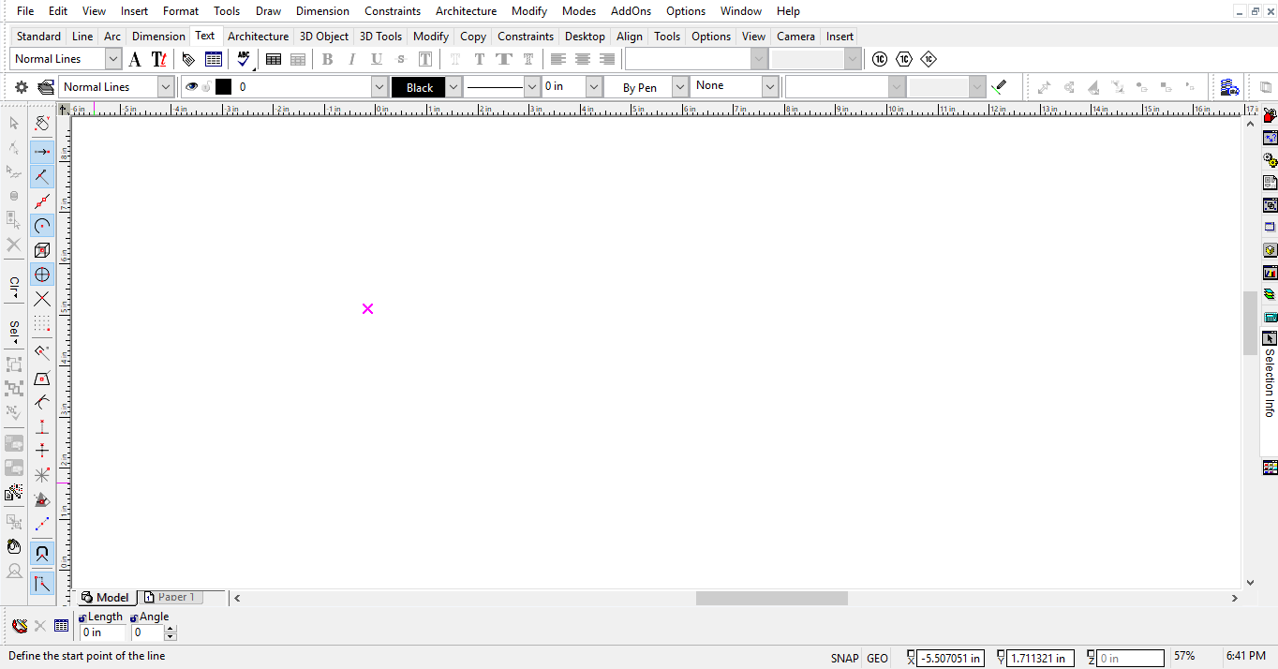The image size is (1278, 669).
Task: Click the Angle input field
Action: pyautogui.click(x=147, y=632)
